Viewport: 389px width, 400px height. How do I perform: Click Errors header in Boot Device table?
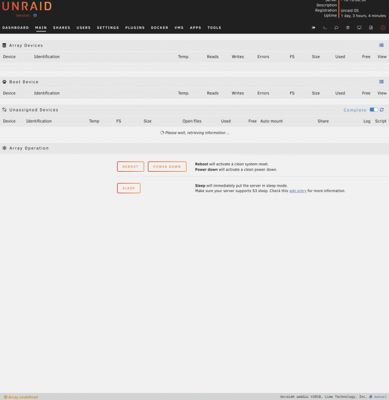pos(263,93)
